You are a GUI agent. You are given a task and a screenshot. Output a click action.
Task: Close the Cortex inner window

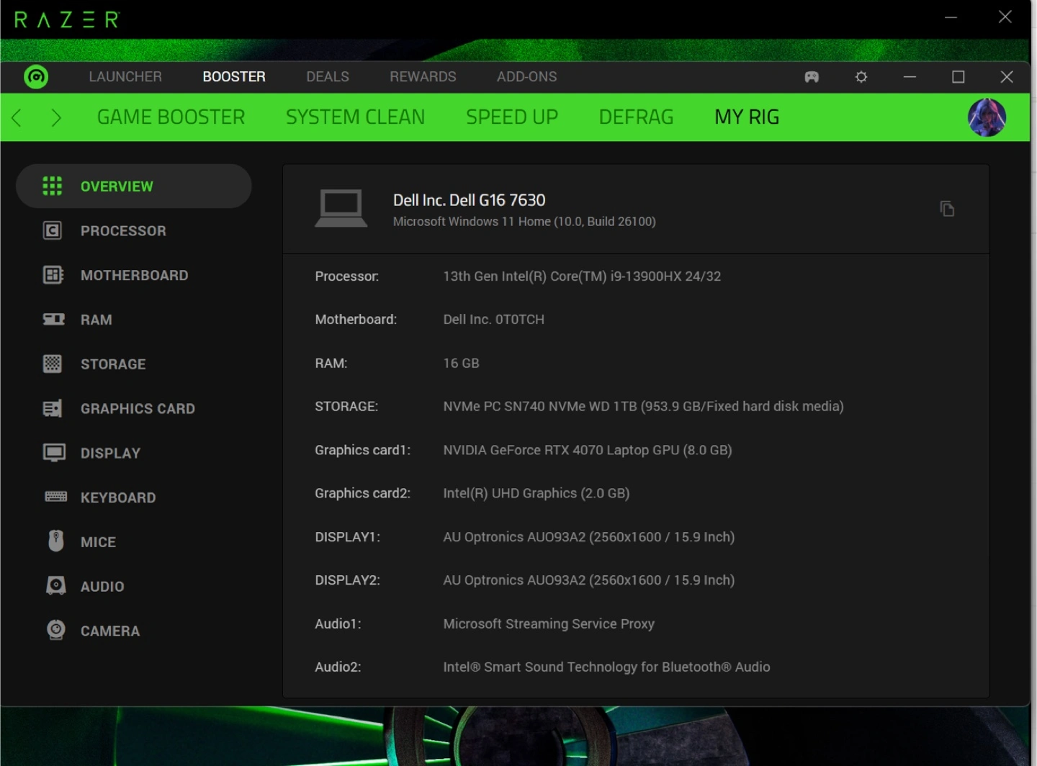pos(1007,77)
